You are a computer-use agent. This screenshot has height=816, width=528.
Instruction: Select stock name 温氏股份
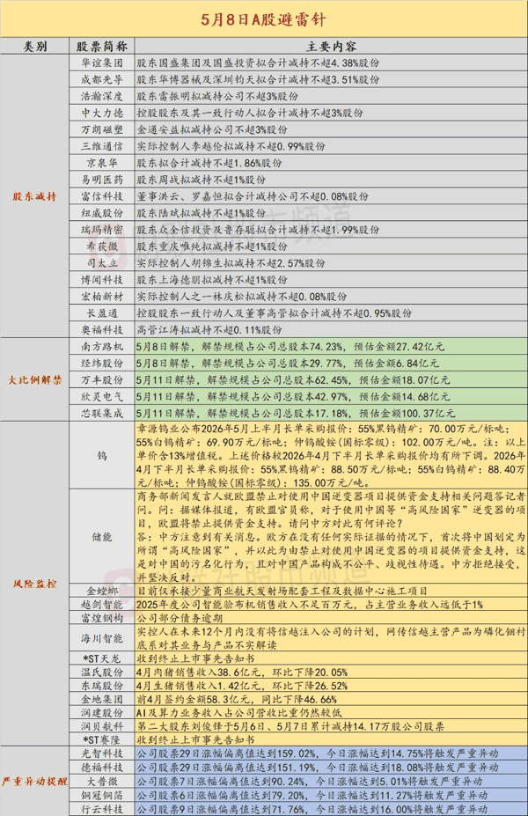[102, 672]
